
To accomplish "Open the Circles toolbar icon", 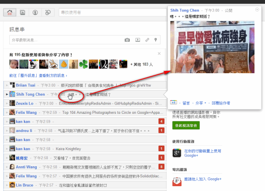I will pyautogui.click(x=48, y=12).
